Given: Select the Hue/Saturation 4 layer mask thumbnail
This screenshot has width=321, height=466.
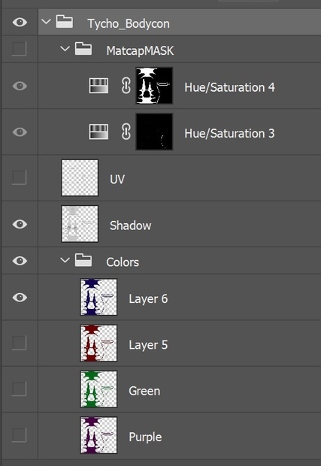Looking at the screenshot, I should coord(154,86).
